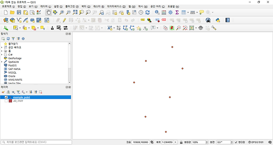Open the attribute table dropdown arrow

pyautogui.click(x=188, y=12)
